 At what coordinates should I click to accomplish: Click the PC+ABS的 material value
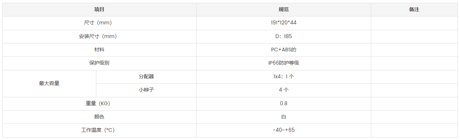coord(284,50)
